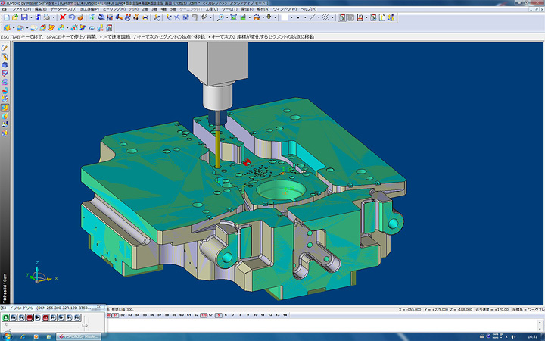Image resolution: width=545 pixels, height=341 pixels.
Task: Click the people icon at the toolbar end
Action: pyautogui.click(x=391, y=17)
